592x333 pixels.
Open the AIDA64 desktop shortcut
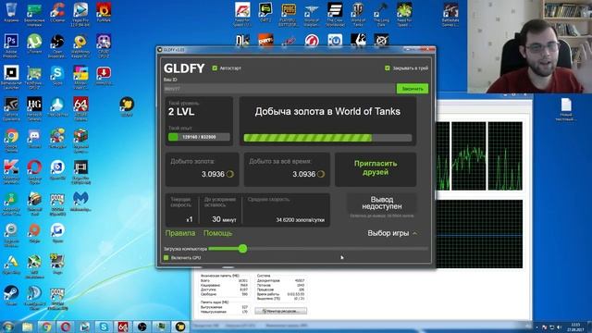point(80,107)
